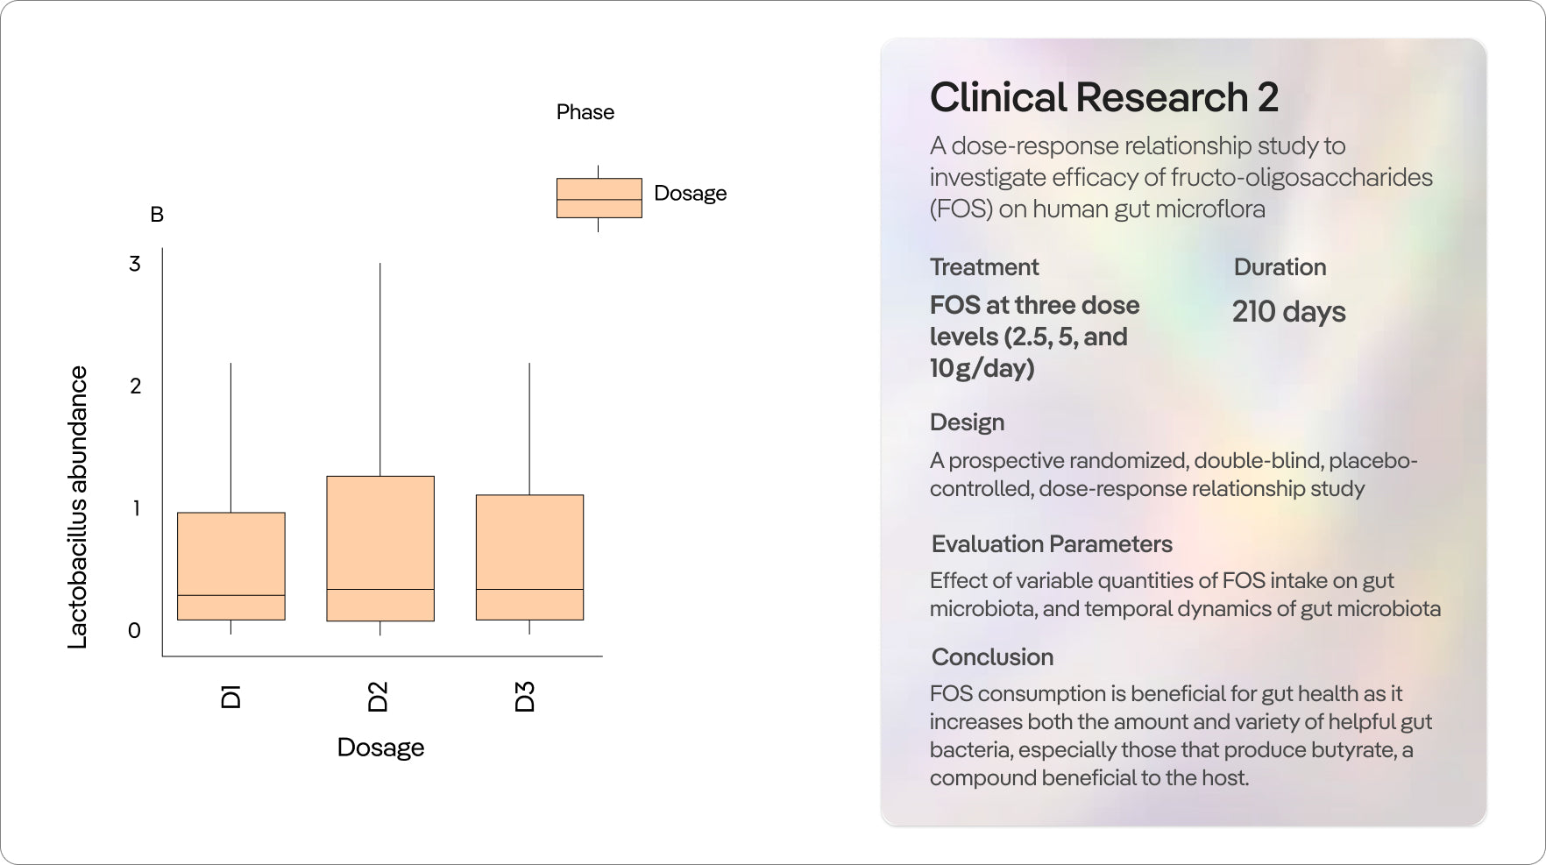Click the Lactobacillus abundance y-axis label
The height and width of the screenshot is (865, 1546).
pyautogui.click(x=78, y=507)
